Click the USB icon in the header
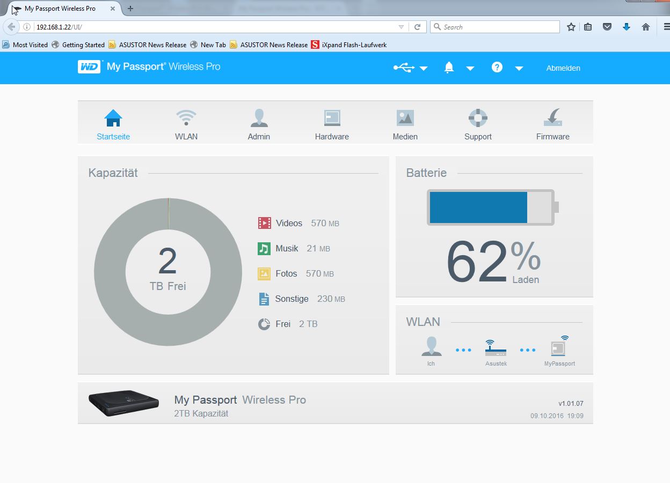Screen dimensions: 670x483 [404, 68]
